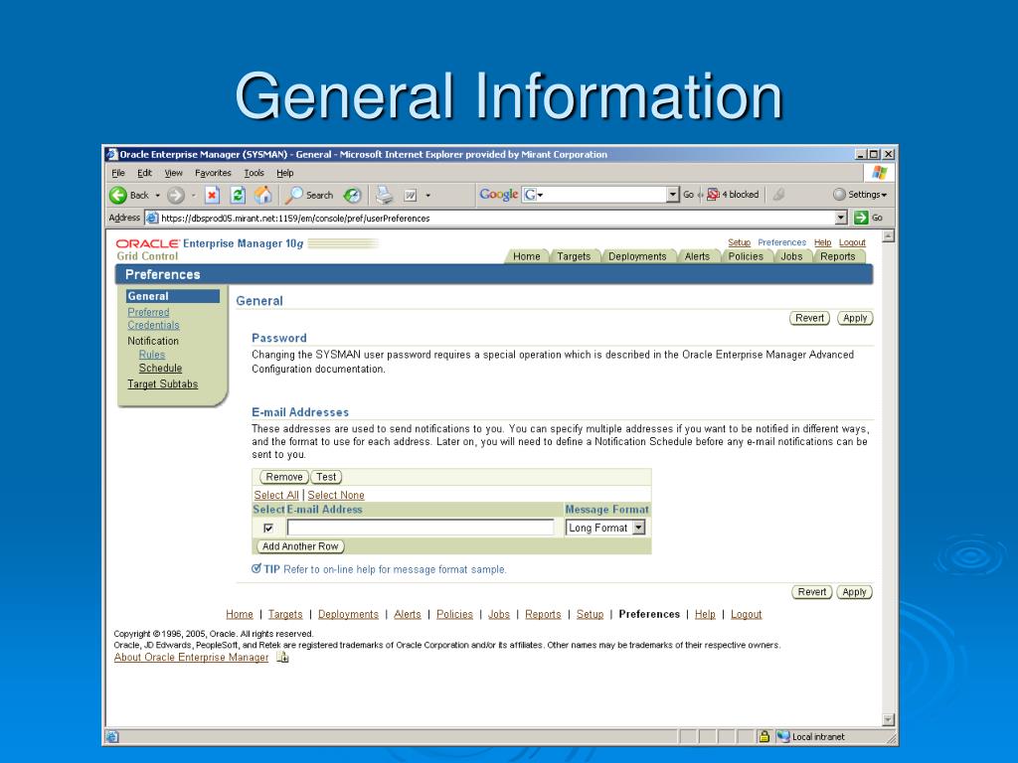
Task: Open the Help menu in menu bar
Action: pyautogui.click(x=285, y=173)
